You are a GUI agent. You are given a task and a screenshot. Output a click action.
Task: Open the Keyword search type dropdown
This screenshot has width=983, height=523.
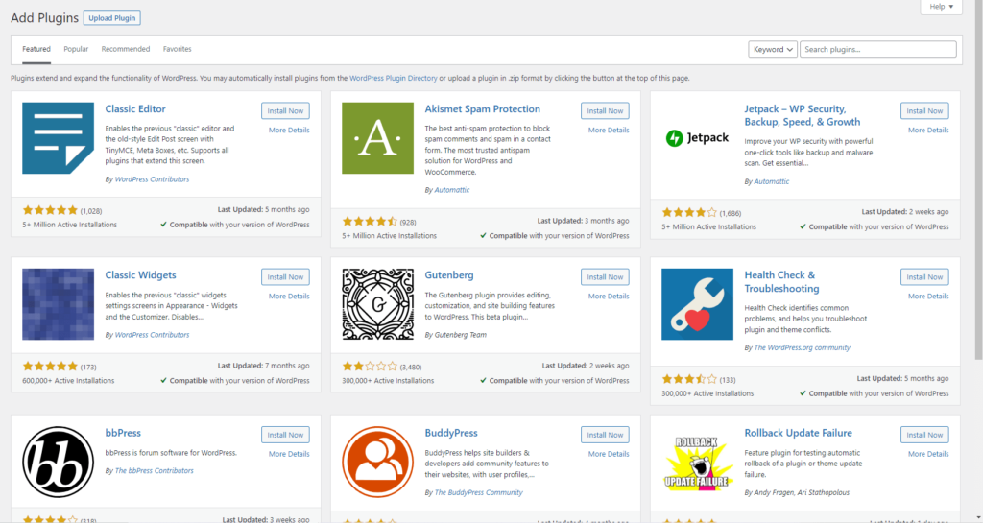coord(773,49)
